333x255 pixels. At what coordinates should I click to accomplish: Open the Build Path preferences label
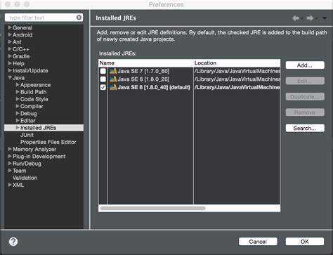pyautogui.click(x=34, y=92)
